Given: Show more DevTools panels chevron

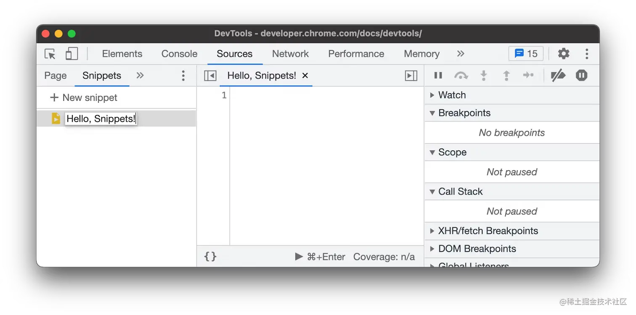Looking at the screenshot, I should (x=461, y=54).
